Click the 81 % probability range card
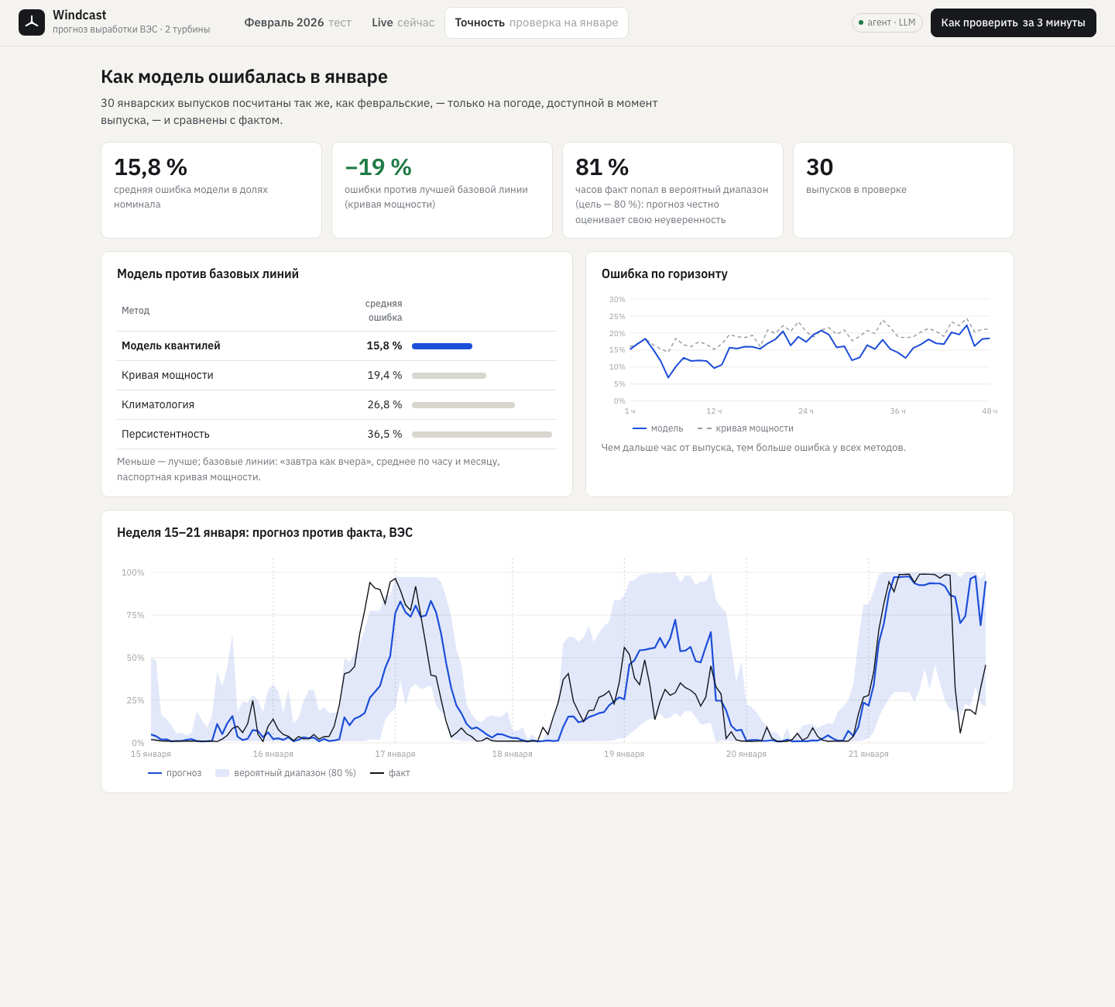 pos(673,190)
